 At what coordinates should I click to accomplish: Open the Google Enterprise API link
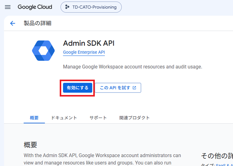pyautogui.click(x=84, y=52)
